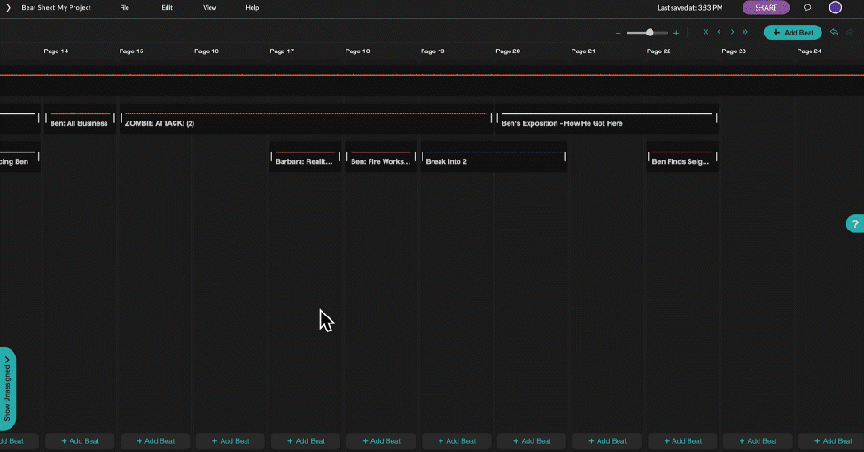Viewport: 864px width, 452px height.
Task: Click Add Beat under Page 23 column
Action: 758,441
